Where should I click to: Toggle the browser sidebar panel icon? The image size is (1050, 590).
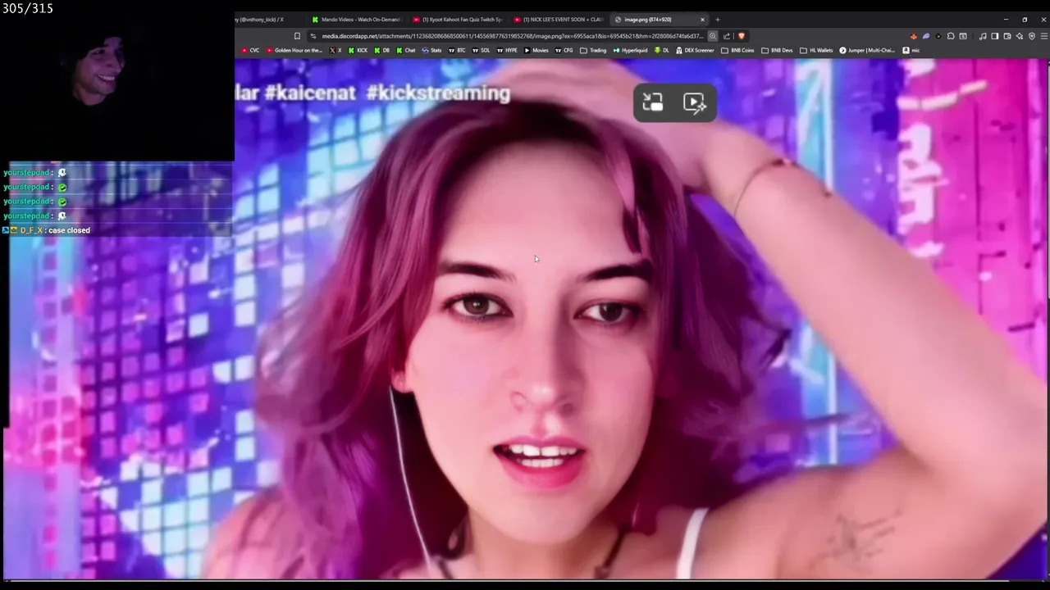[x=995, y=36]
